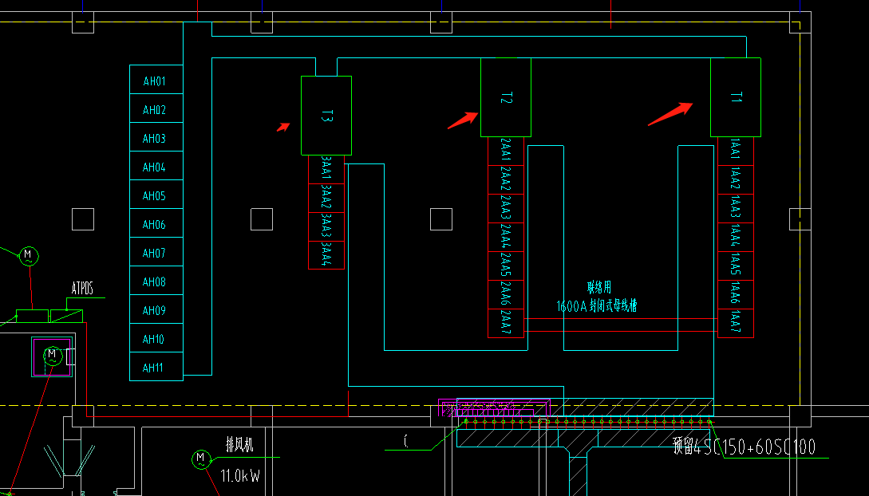
Task: Click small red arrow near T3
Action: [x=284, y=128]
